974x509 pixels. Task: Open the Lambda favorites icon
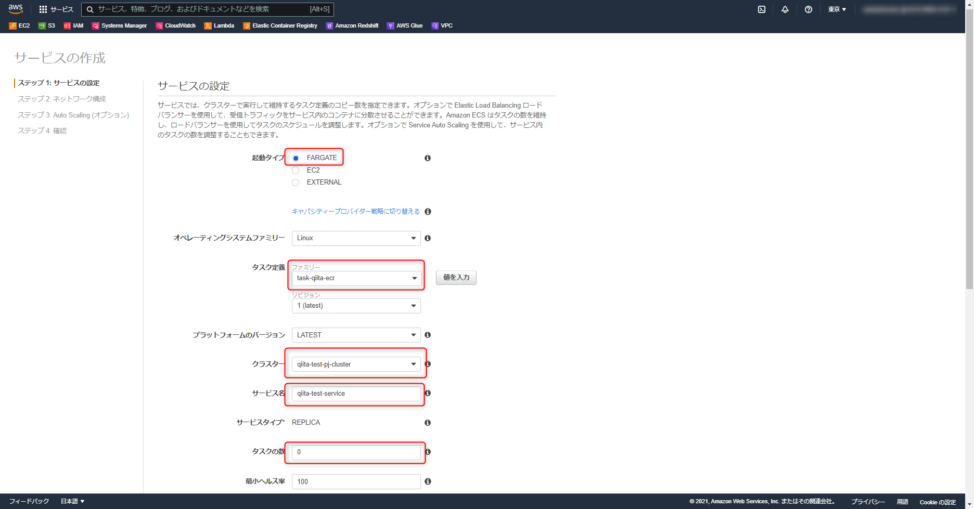[219, 25]
